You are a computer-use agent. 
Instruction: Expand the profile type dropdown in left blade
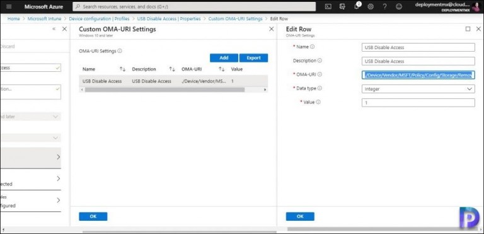click(30, 137)
